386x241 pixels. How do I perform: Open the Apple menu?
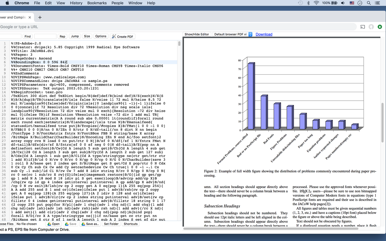[x=7, y=3]
